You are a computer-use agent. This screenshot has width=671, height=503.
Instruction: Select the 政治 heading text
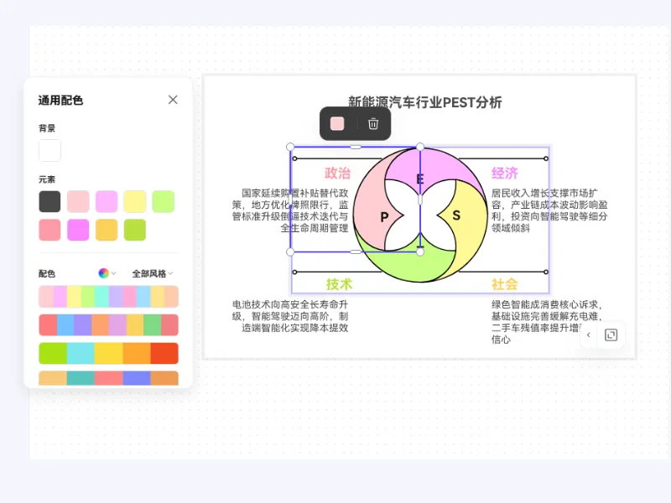coord(337,174)
